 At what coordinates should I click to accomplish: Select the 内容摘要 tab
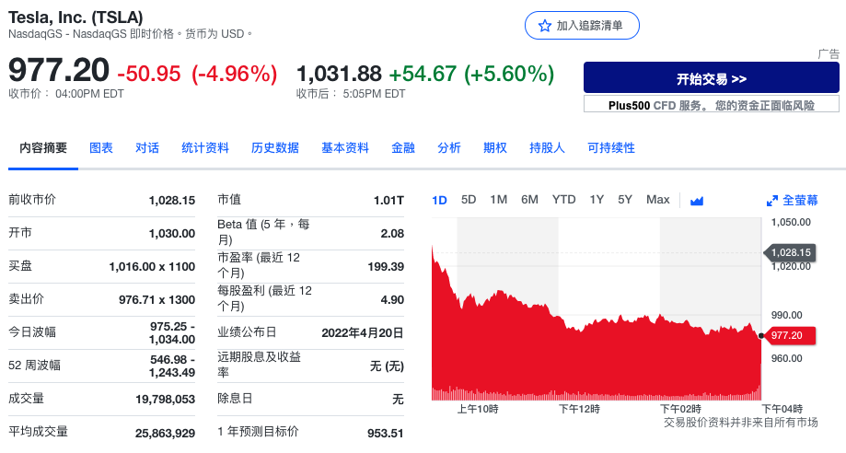tap(43, 148)
